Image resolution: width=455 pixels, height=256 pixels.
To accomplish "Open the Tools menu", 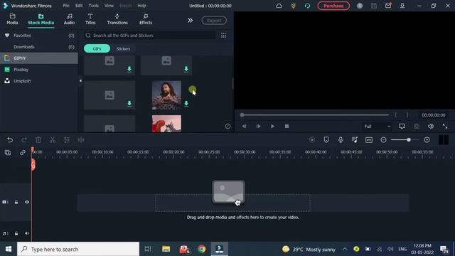I will [93, 6].
